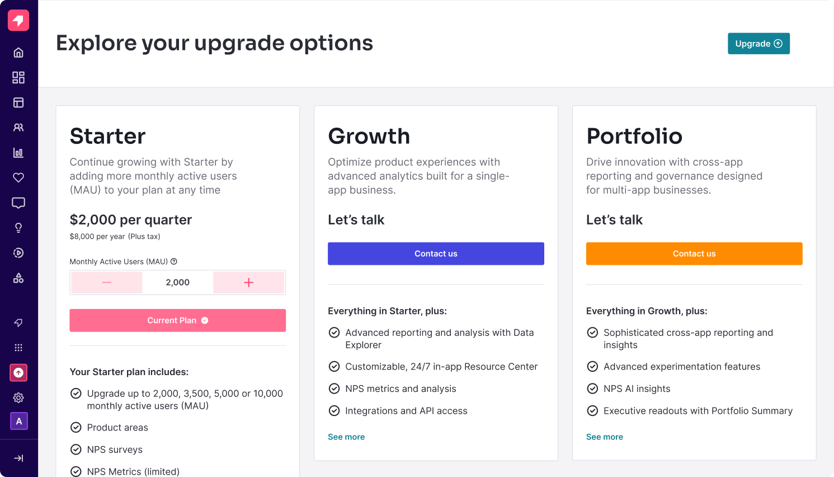The height and width of the screenshot is (477, 834).
Task: Expand See more under Growth features
Action: pos(346,437)
